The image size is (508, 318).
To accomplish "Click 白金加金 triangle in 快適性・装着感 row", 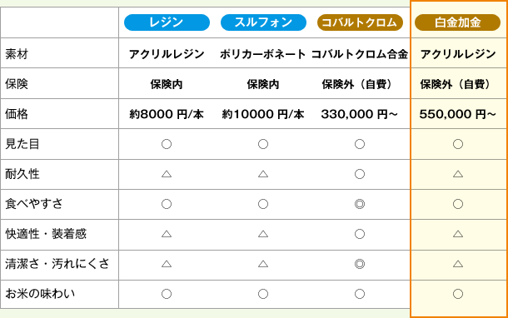I will [458, 234].
